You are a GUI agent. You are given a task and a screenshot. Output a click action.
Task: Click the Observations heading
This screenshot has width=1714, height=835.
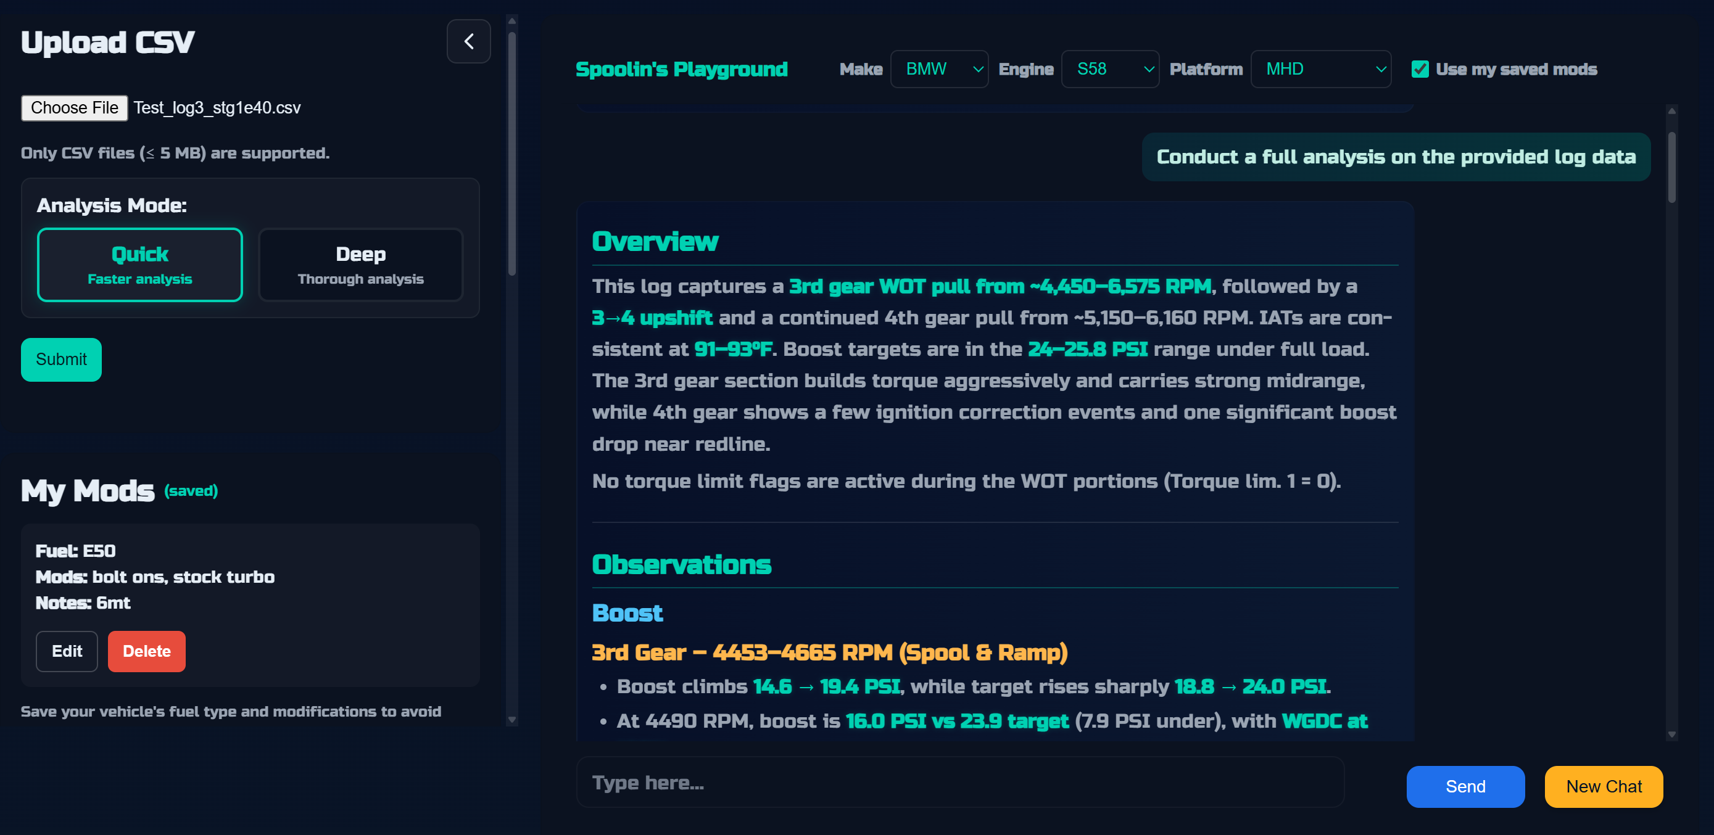tap(681, 564)
